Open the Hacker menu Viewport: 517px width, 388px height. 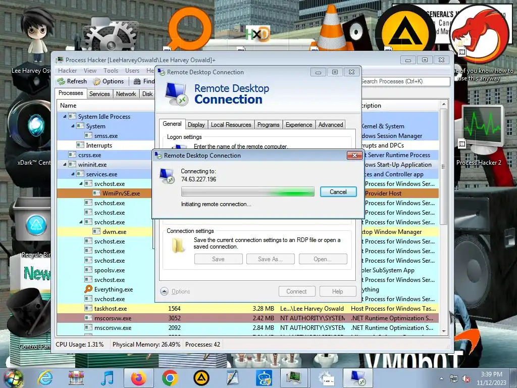click(68, 71)
